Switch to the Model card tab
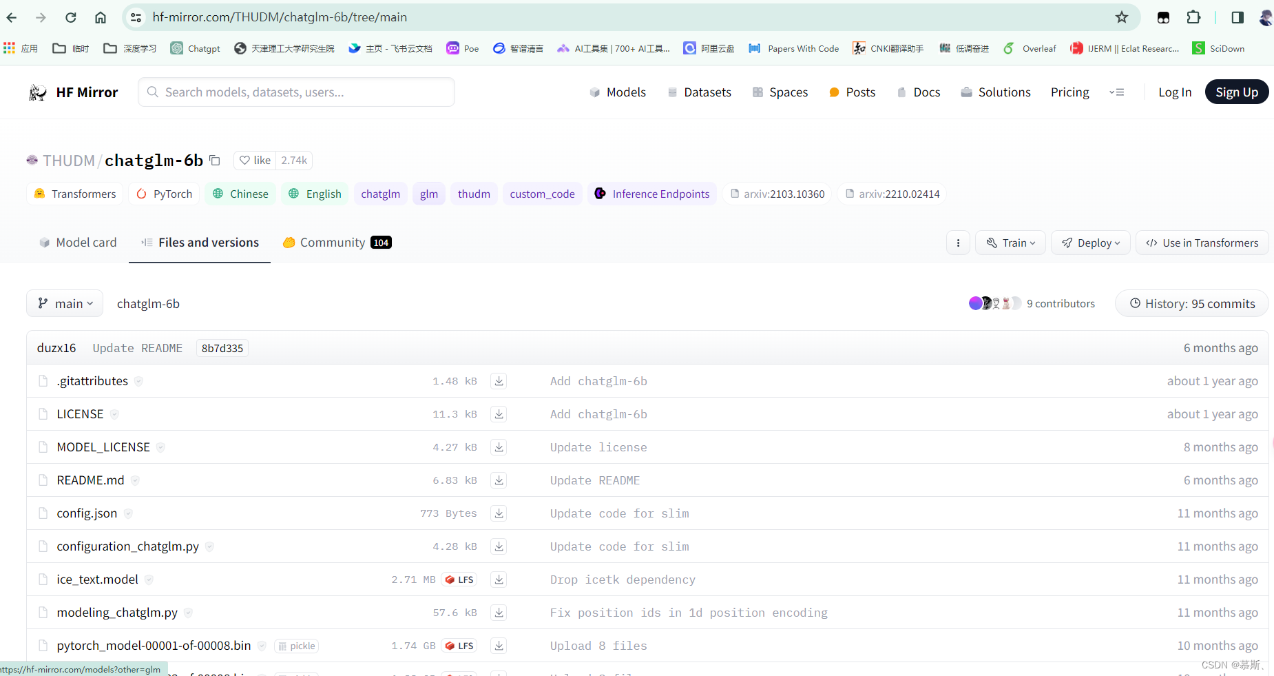This screenshot has width=1274, height=676. point(78,243)
